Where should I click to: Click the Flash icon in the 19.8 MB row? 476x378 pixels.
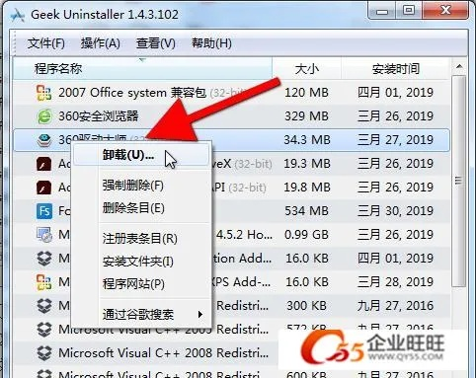(43, 188)
